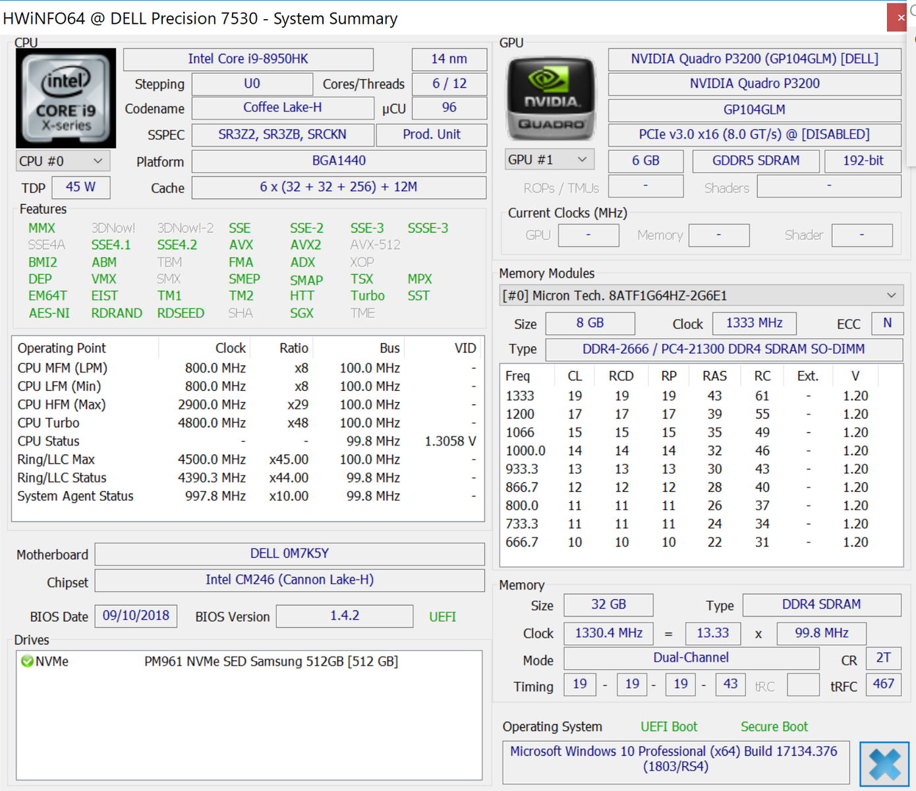This screenshot has width=916, height=791.
Task: Click the 192-bit bus width field
Action: (863, 161)
